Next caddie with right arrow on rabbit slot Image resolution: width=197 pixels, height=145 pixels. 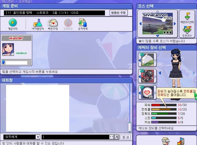pos(155,60)
